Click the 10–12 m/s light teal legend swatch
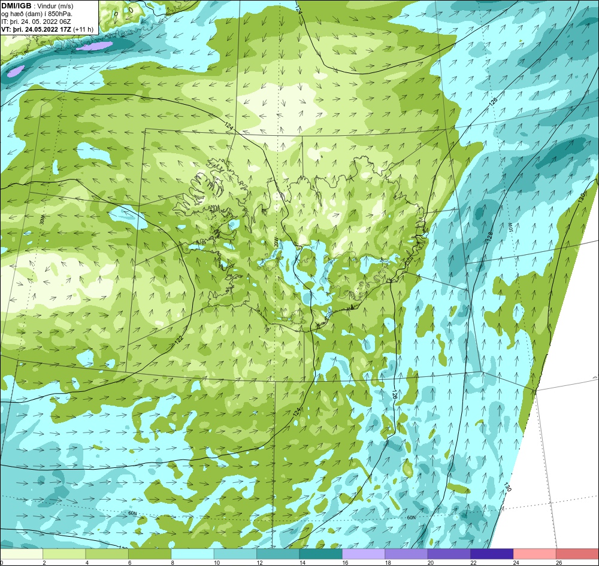 point(235,553)
